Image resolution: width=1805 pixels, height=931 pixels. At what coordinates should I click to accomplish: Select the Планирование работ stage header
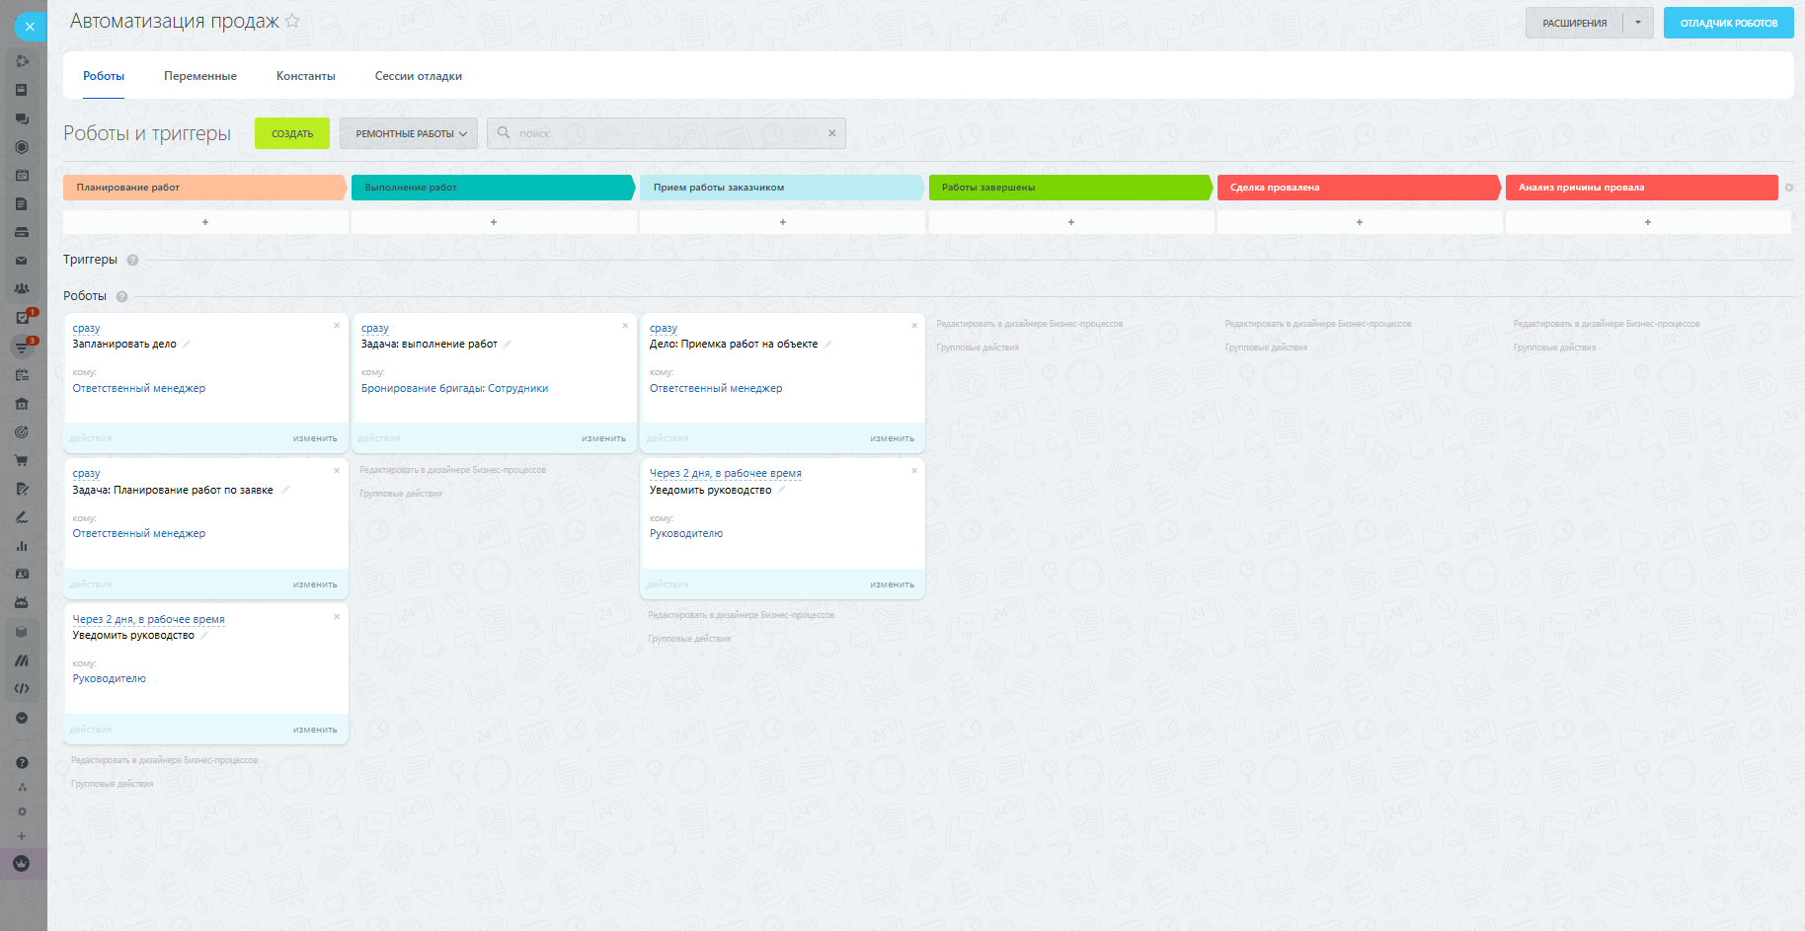pos(204,188)
